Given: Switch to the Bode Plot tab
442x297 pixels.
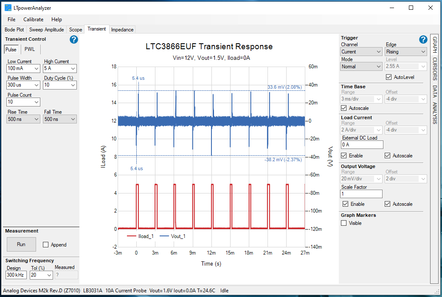Looking at the screenshot, I should (x=14, y=29).
